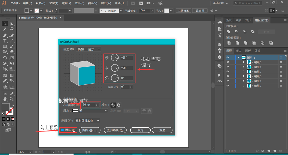This screenshot has height=155, width=288.
Task: Hide the first 编组 sublayer
Action: (x=228, y=62)
